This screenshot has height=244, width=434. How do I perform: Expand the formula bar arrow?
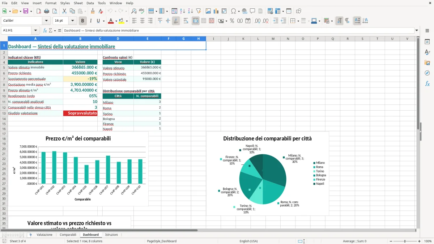pos(417,31)
